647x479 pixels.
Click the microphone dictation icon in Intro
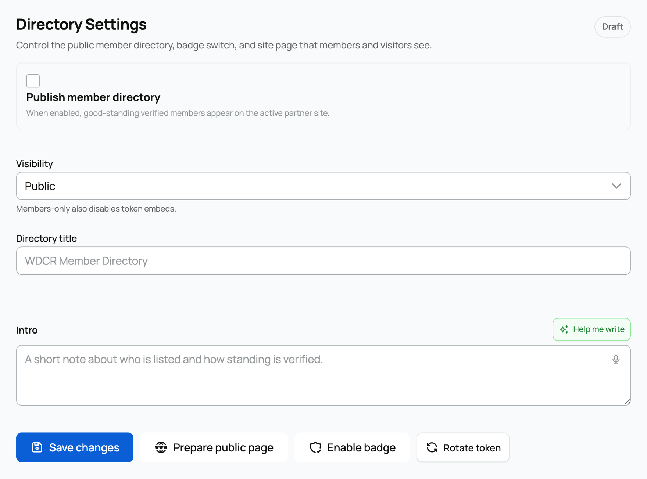tap(616, 359)
